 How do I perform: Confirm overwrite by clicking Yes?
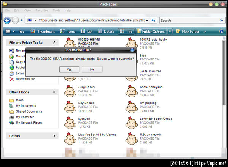coord(69,70)
